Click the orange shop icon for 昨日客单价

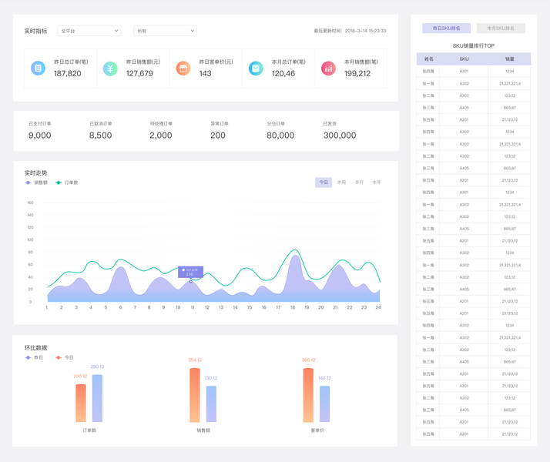[183, 69]
